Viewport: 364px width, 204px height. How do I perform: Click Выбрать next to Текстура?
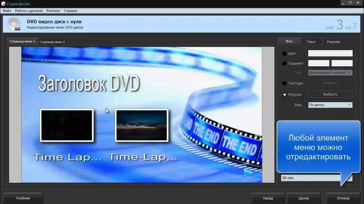click(x=330, y=83)
